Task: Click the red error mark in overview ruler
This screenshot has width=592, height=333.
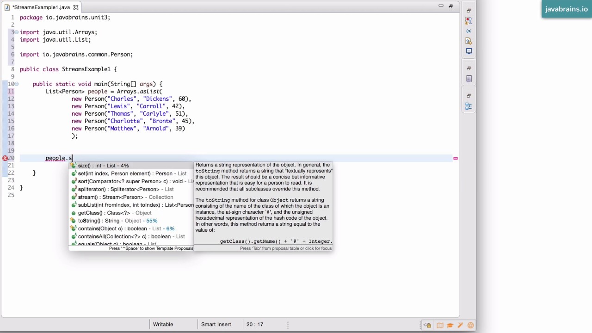Action: [456, 159]
